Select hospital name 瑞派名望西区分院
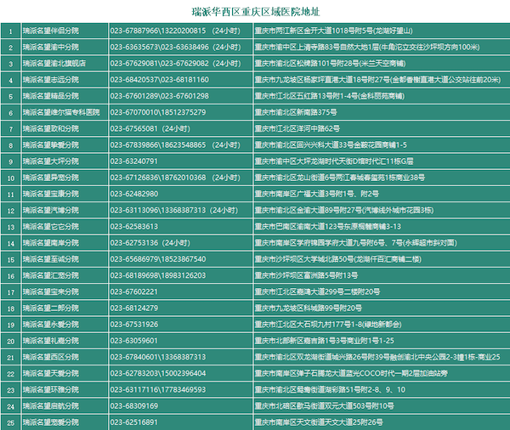510x430 pixels. [x=51, y=357]
